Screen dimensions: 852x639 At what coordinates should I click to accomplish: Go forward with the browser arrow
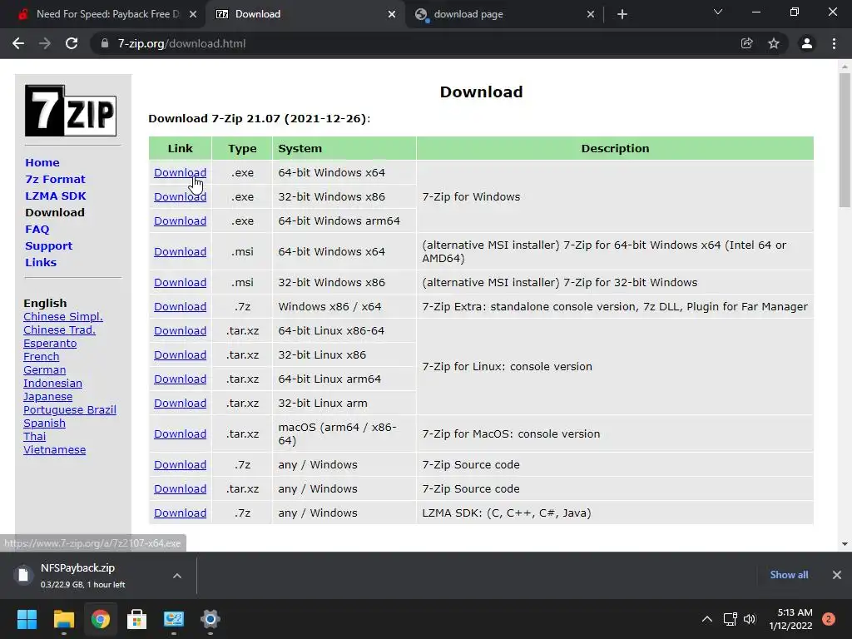click(x=45, y=43)
